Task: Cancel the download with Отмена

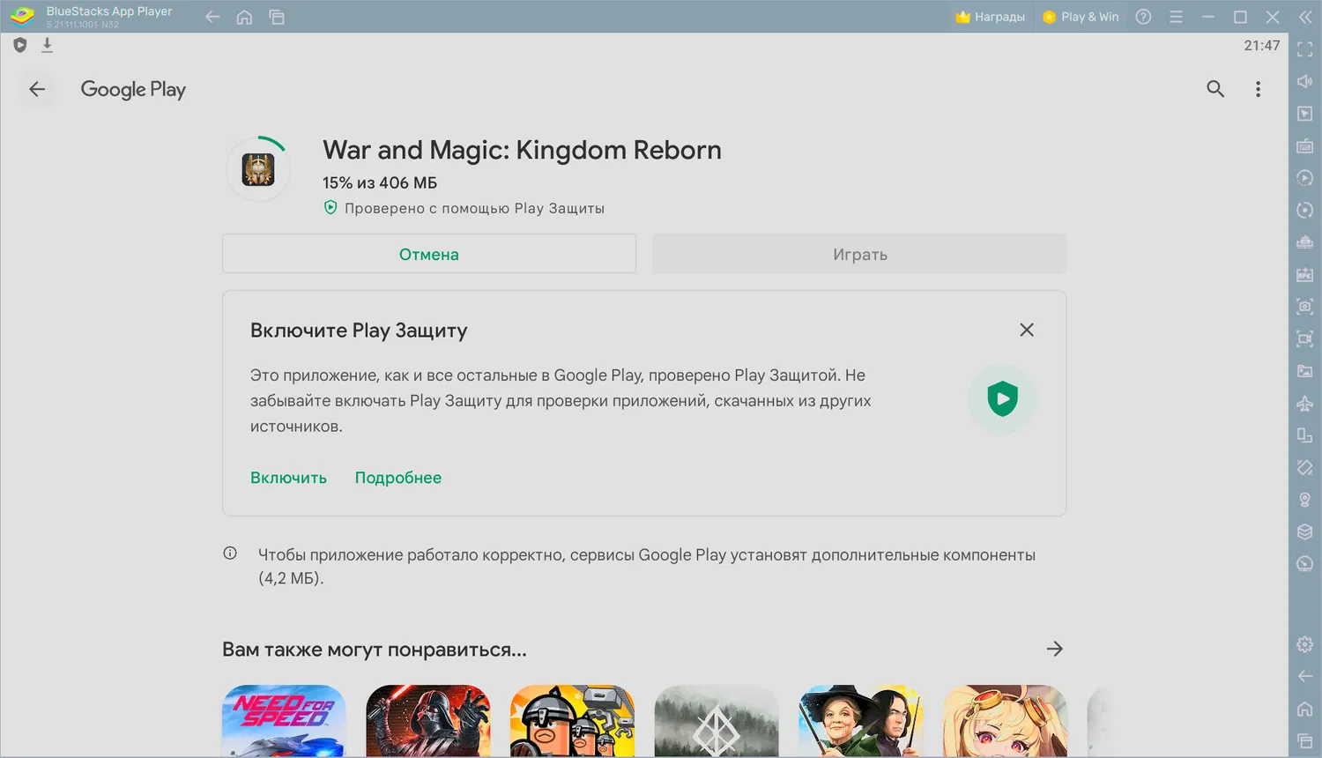Action: pyautogui.click(x=429, y=254)
